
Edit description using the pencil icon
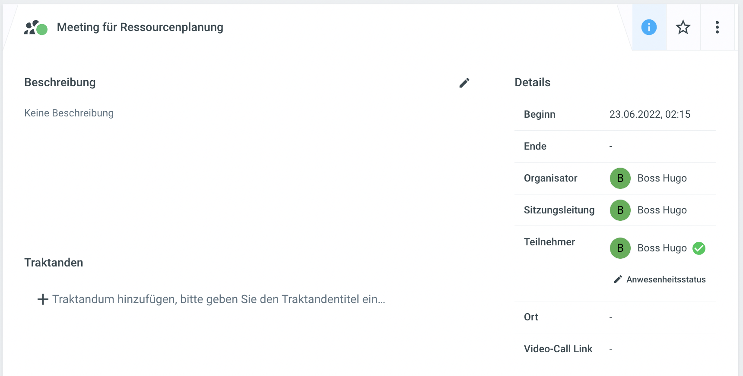[464, 83]
